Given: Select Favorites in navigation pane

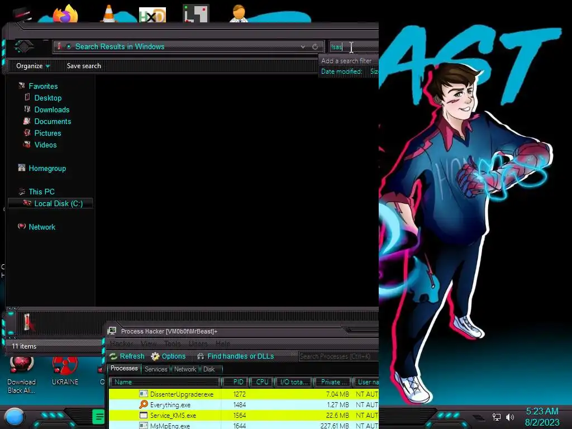Looking at the screenshot, I should (x=43, y=87).
